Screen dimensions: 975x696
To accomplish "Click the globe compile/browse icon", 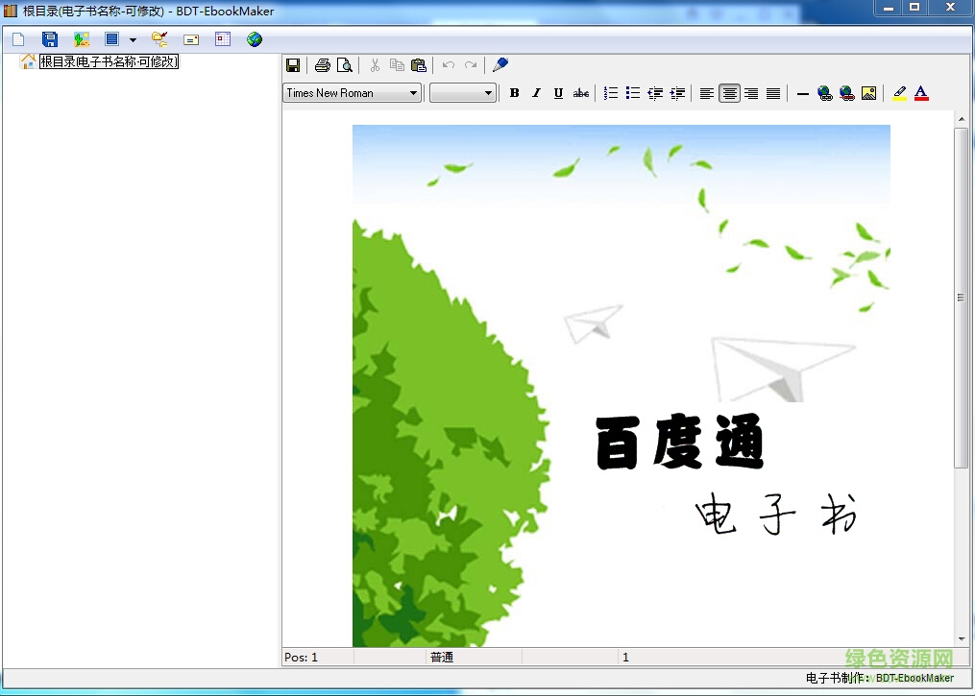I will [253, 38].
